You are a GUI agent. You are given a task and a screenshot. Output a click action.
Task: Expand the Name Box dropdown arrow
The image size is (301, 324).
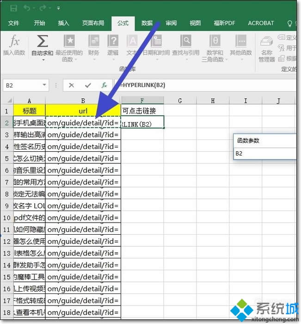pyautogui.click(x=44, y=85)
